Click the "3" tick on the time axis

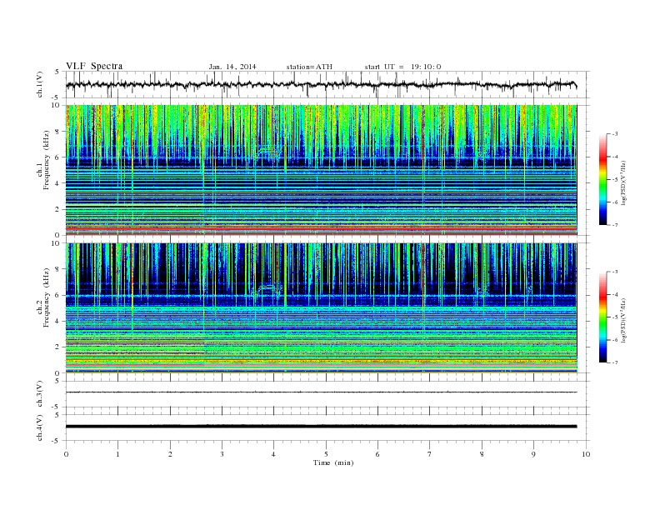(x=222, y=454)
